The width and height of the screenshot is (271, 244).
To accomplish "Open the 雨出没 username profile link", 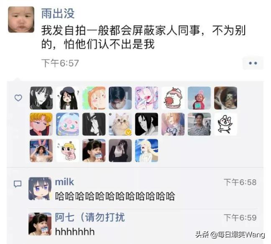I will point(58,13).
